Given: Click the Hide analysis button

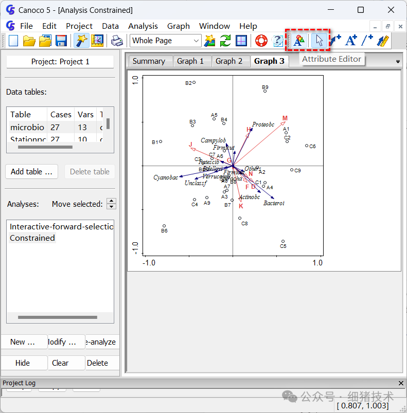Looking at the screenshot, I should [x=23, y=363].
